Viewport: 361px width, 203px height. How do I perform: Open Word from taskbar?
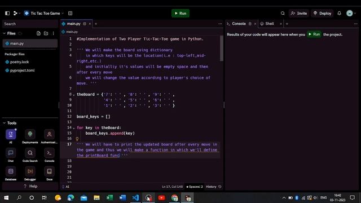pyautogui.click(x=122, y=198)
